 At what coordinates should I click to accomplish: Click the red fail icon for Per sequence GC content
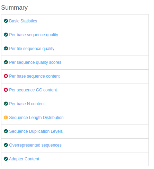click(6, 90)
